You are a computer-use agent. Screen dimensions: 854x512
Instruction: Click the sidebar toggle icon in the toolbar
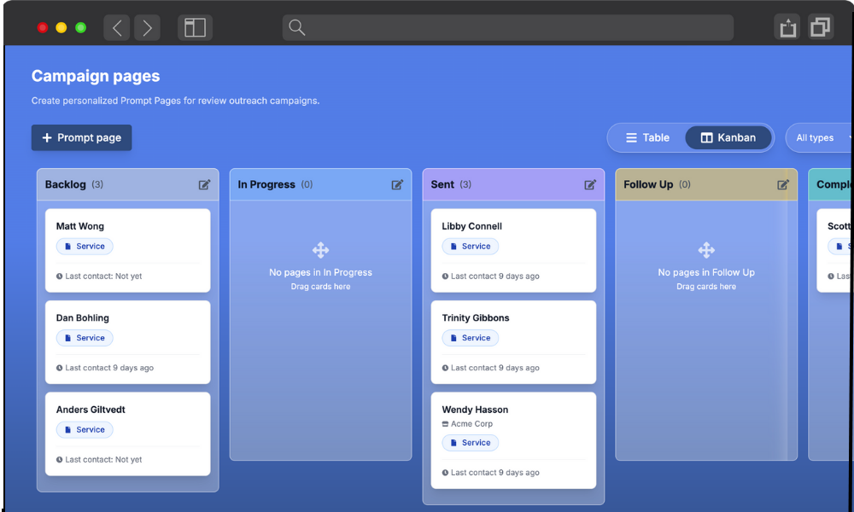pyautogui.click(x=195, y=26)
